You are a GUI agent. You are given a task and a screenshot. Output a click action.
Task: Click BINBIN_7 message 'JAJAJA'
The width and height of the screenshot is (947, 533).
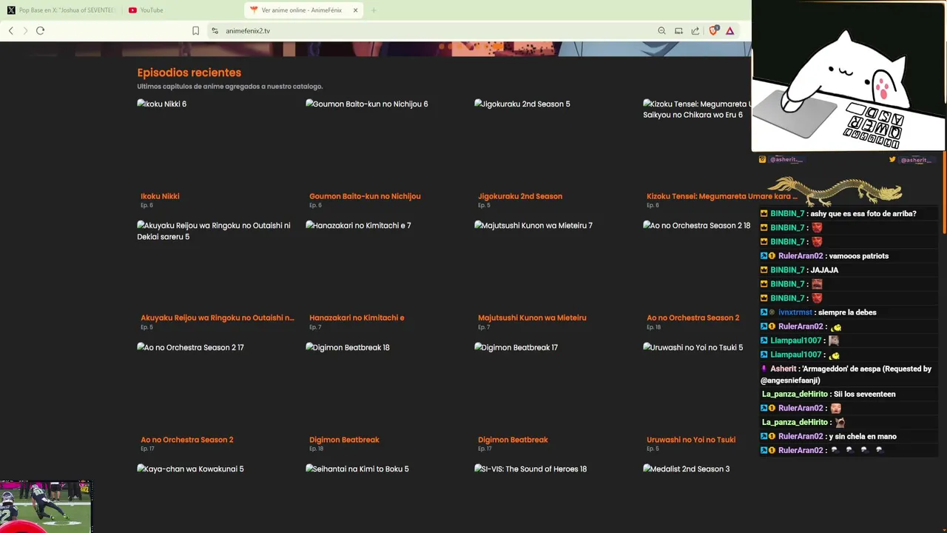(x=824, y=270)
